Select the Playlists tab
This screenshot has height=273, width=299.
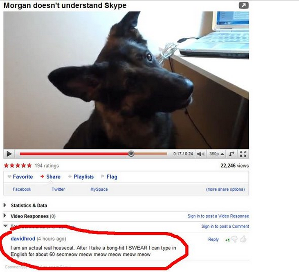pos(81,177)
